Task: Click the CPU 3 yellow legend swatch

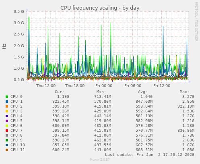Action: pos(7,111)
